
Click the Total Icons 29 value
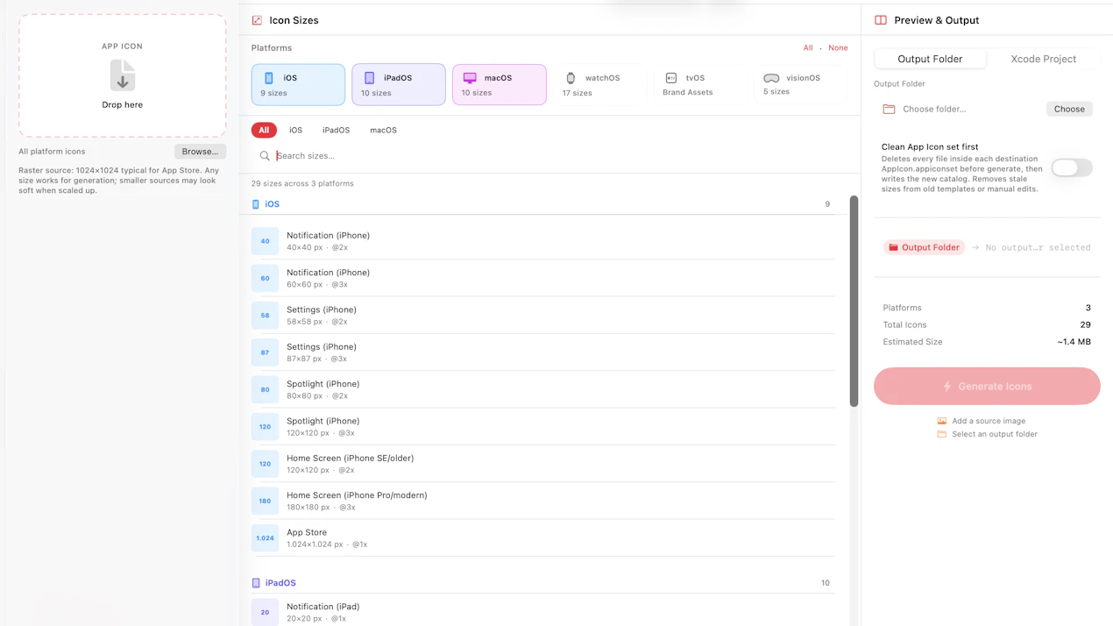(1085, 324)
